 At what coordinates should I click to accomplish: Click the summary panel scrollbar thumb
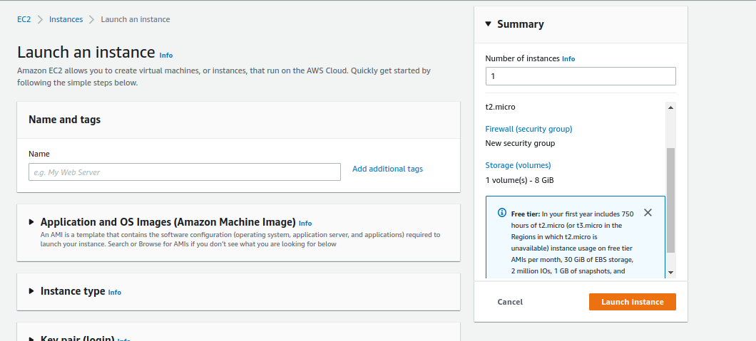pos(670,201)
